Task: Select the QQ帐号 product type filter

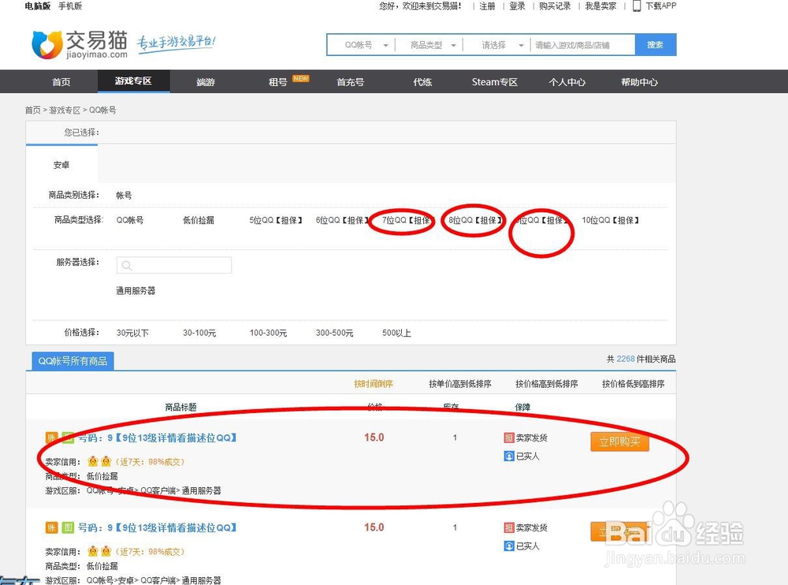Action: pos(130,220)
